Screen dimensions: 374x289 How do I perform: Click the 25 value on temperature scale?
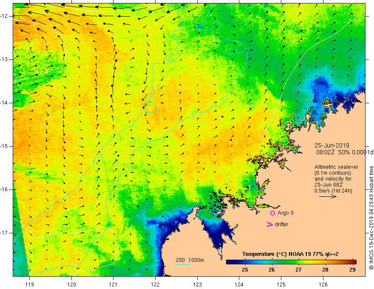coord(245,270)
